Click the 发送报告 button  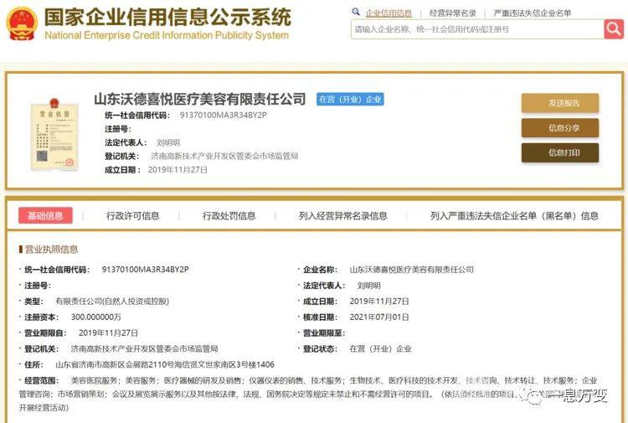pyautogui.click(x=560, y=103)
